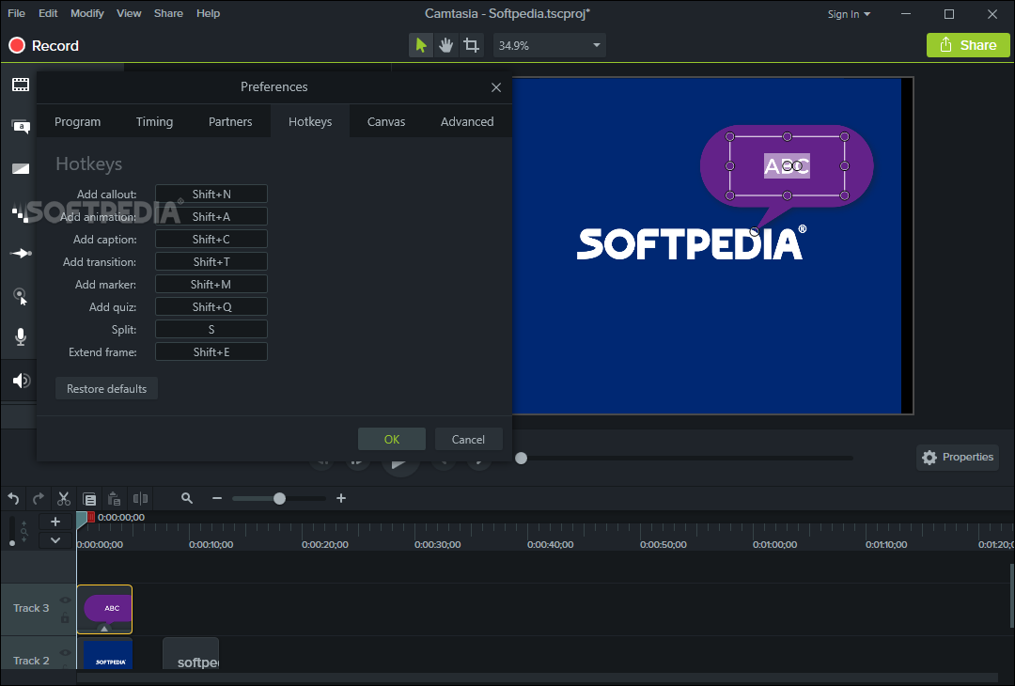The image size is (1015, 686).
Task: Open the Behaviors panel icon
Action: pyautogui.click(x=20, y=212)
